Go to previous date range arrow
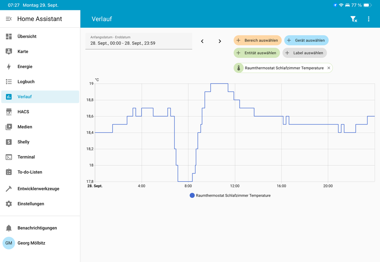This screenshot has height=262, width=380. click(x=202, y=41)
